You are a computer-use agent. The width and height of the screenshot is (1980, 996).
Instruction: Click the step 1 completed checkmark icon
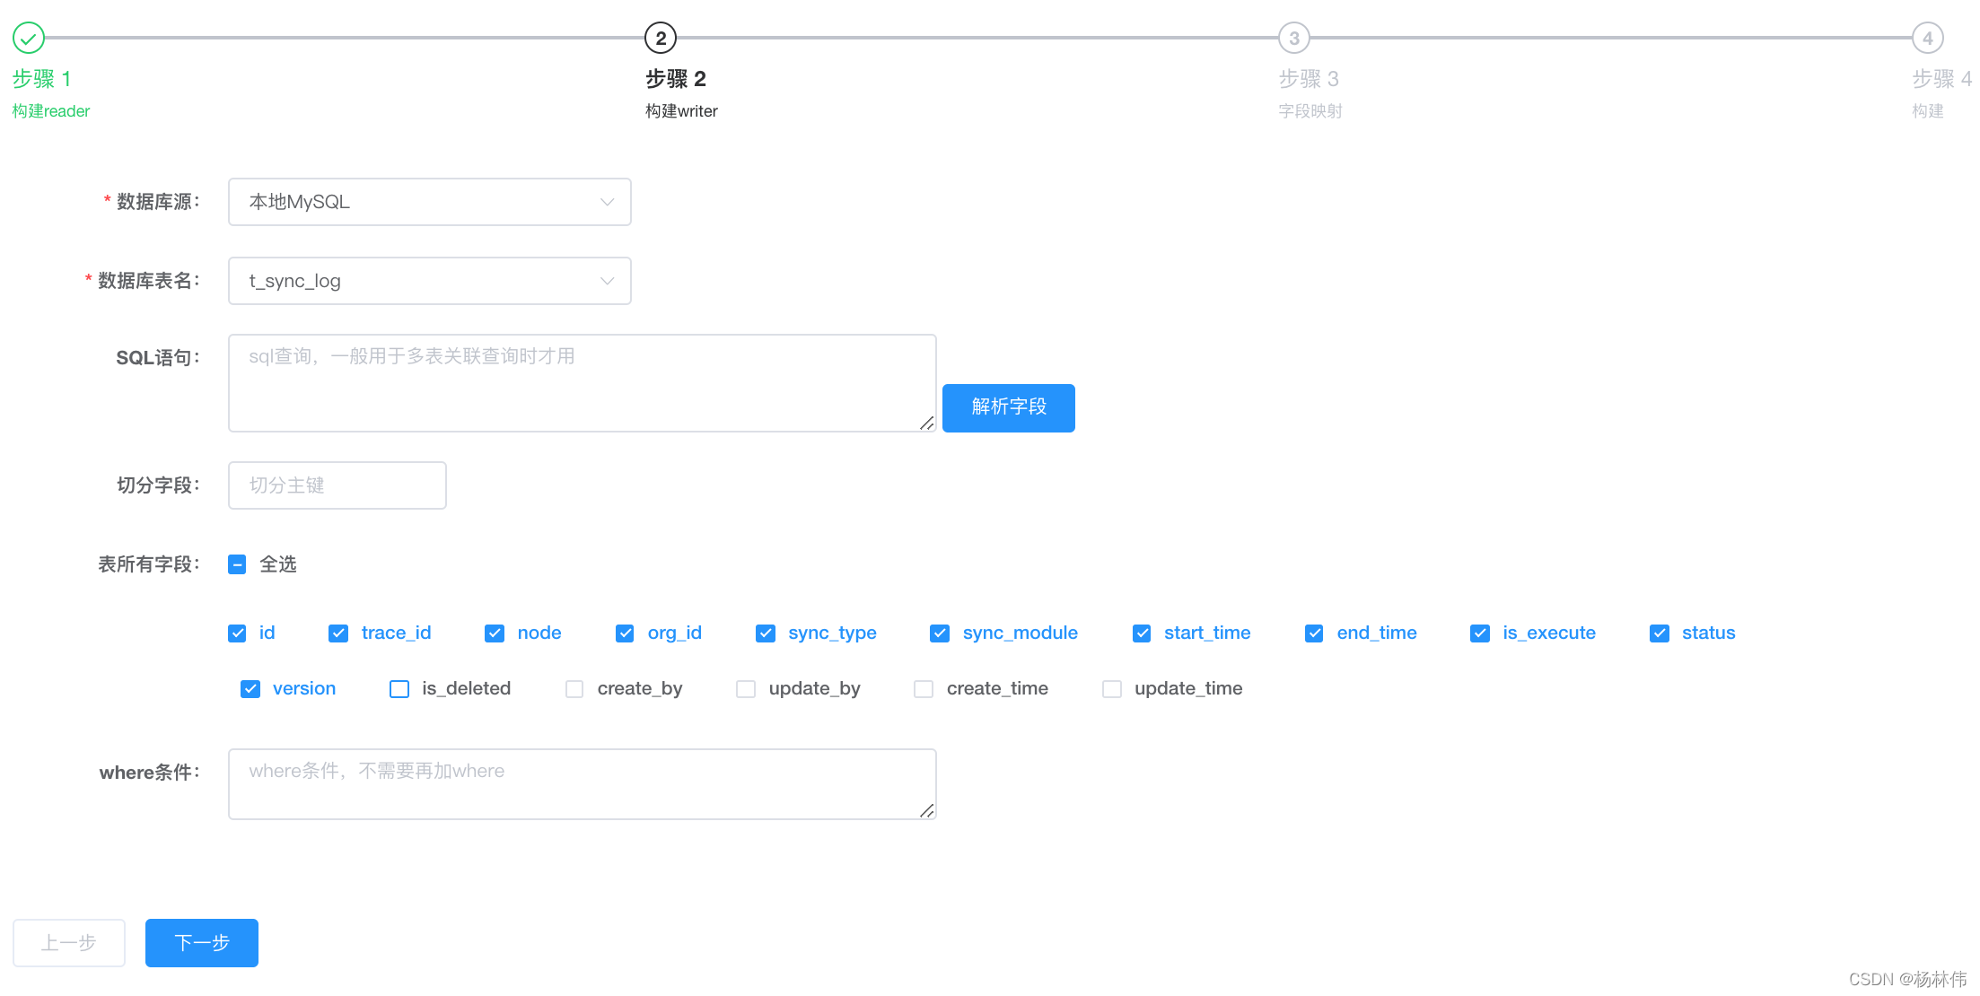click(x=28, y=39)
